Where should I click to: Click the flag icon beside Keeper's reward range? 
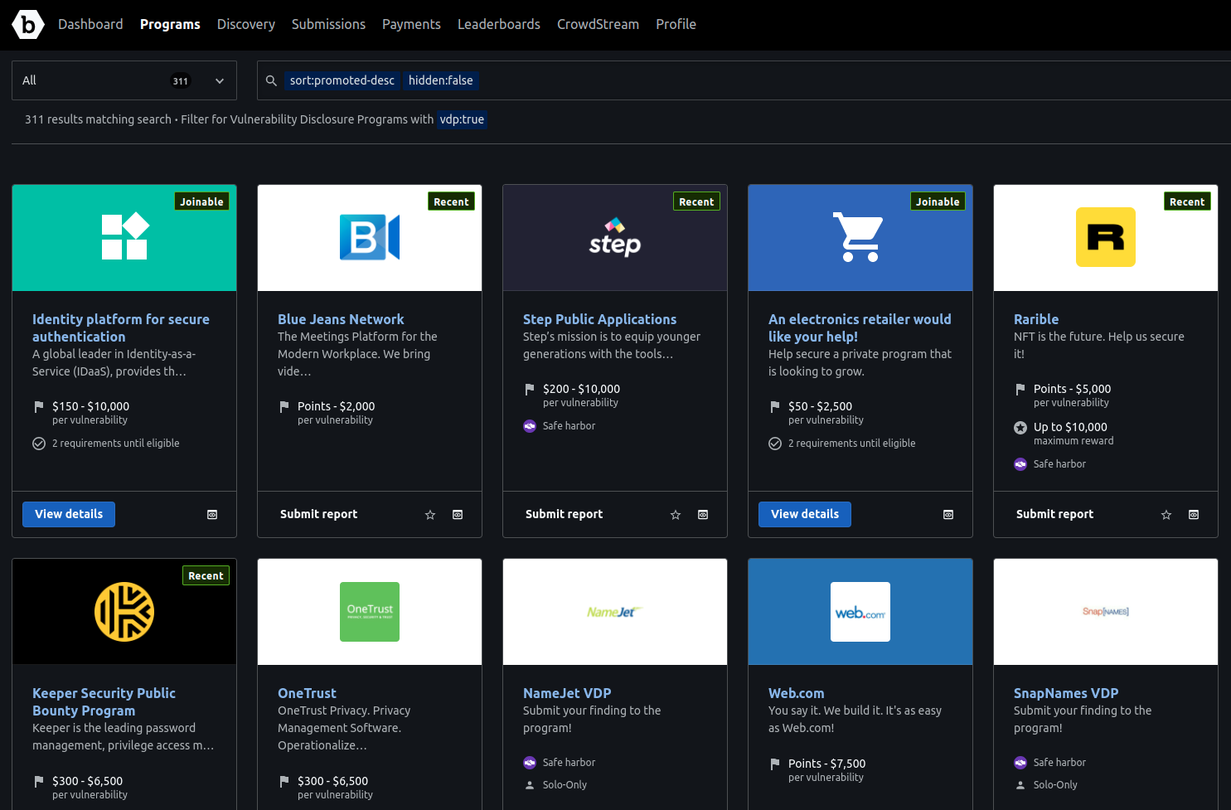click(38, 780)
